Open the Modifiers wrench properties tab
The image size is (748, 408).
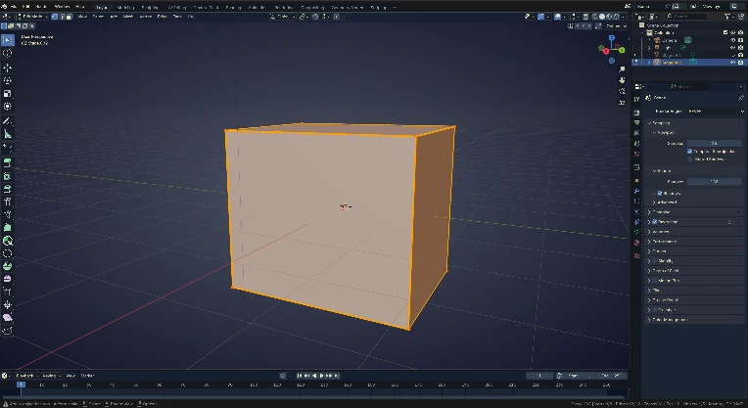pos(636,191)
